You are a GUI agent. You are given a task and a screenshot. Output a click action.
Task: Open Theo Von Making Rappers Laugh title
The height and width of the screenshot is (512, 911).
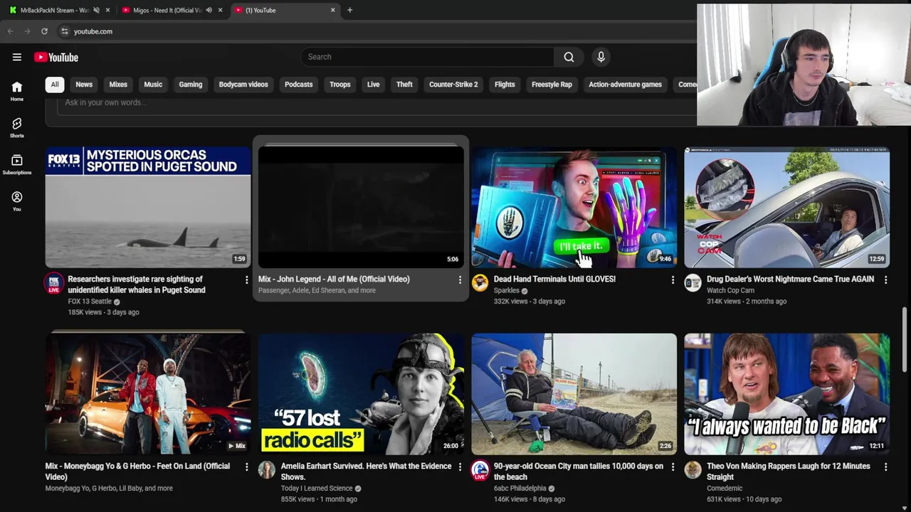[788, 471]
